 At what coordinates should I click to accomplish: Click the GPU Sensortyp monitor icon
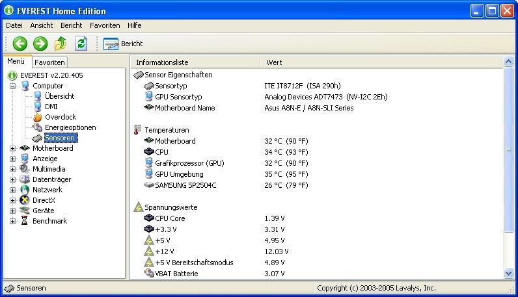pos(148,97)
